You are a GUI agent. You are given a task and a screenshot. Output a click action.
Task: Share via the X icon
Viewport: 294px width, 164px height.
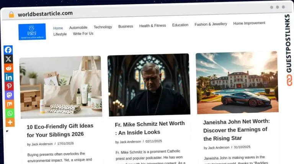pos(8,59)
